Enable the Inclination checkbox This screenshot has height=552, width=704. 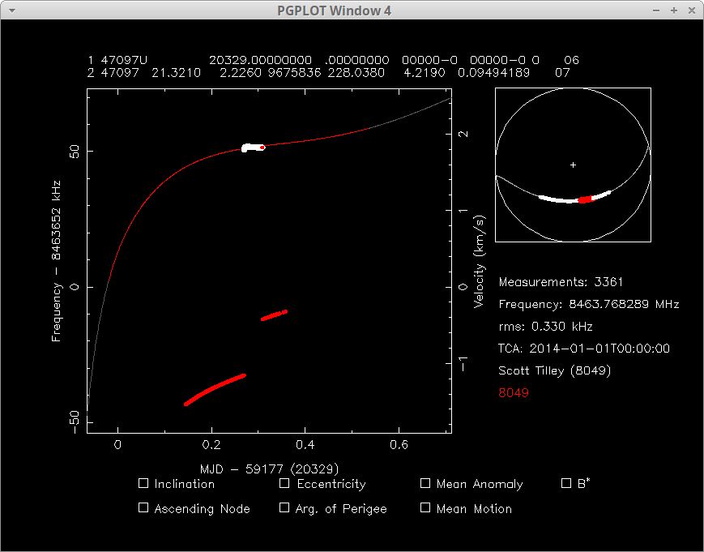click(143, 483)
